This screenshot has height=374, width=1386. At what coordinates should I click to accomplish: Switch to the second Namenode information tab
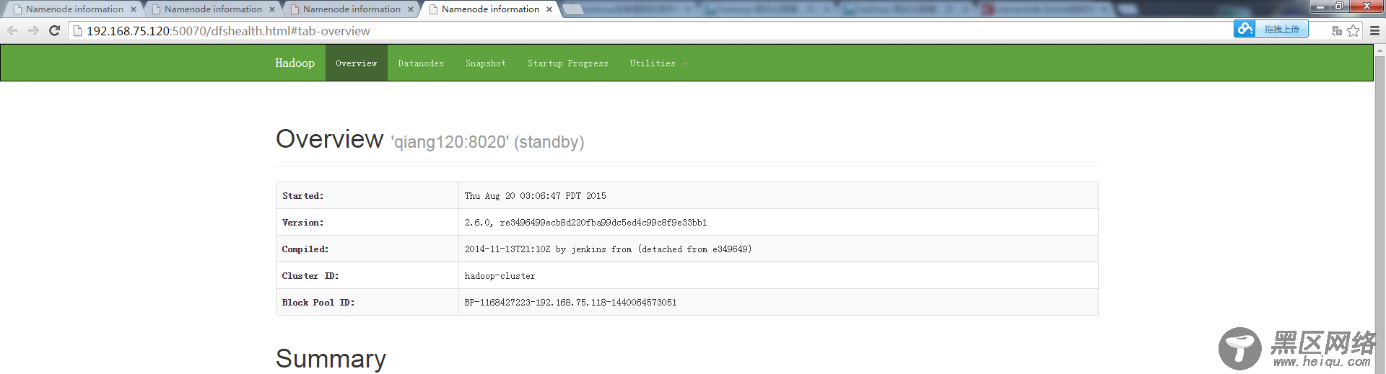point(213,9)
